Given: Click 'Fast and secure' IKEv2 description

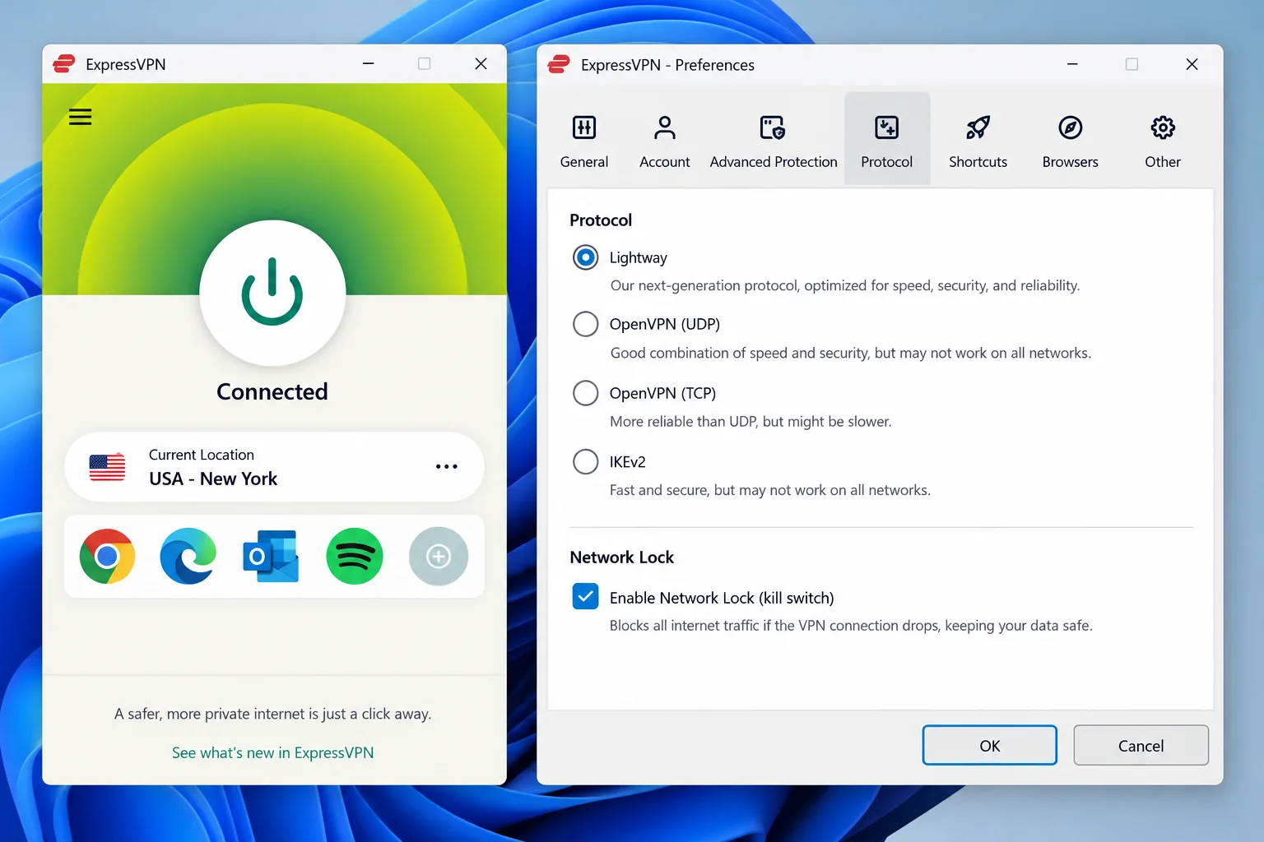Looking at the screenshot, I should [x=770, y=490].
